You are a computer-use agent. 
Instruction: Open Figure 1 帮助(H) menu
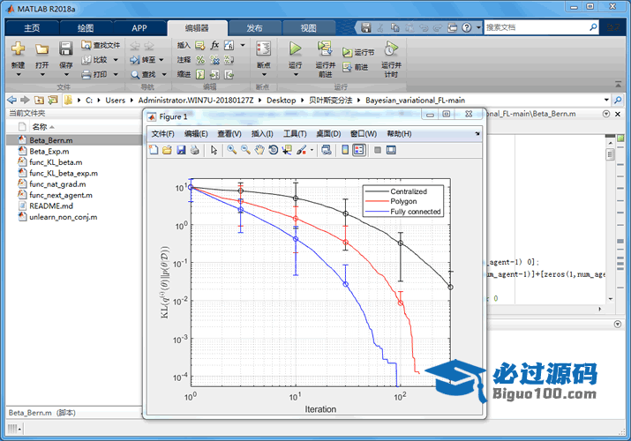(x=399, y=134)
